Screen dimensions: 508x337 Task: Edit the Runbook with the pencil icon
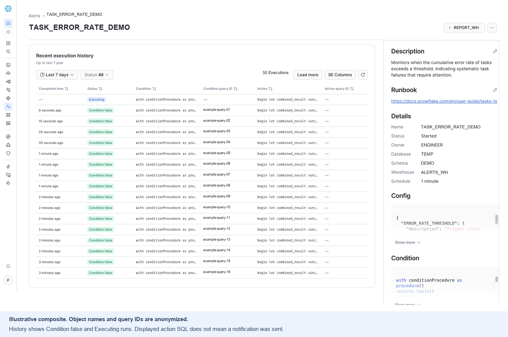(x=495, y=90)
